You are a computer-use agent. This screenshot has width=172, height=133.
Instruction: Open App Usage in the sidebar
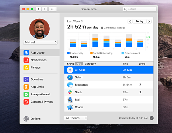pyautogui.click(x=37, y=53)
